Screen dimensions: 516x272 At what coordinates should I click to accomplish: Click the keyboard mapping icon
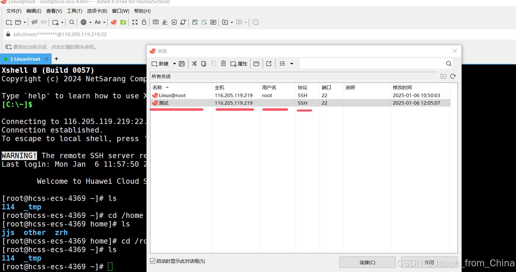pyautogui.click(x=156, y=22)
